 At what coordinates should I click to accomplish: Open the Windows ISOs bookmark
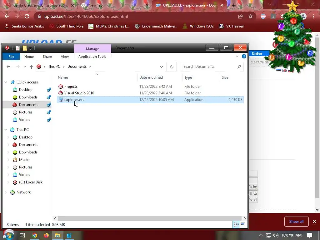click(198, 26)
